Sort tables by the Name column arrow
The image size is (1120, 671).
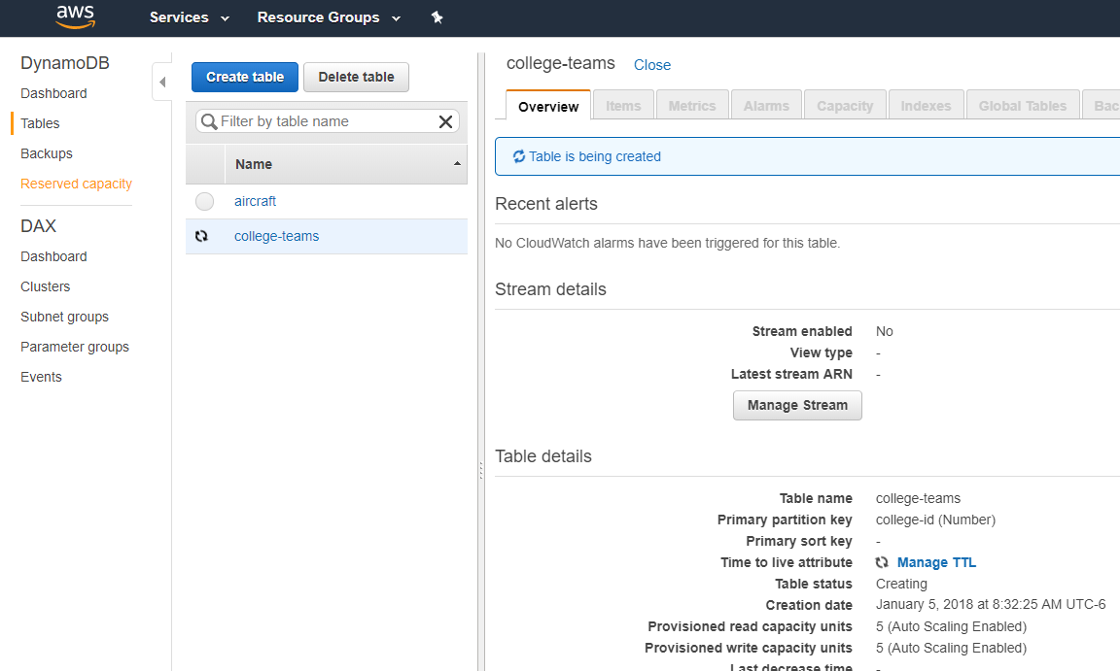(x=457, y=164)
